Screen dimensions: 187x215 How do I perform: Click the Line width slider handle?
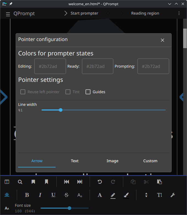tap(61, 110)
